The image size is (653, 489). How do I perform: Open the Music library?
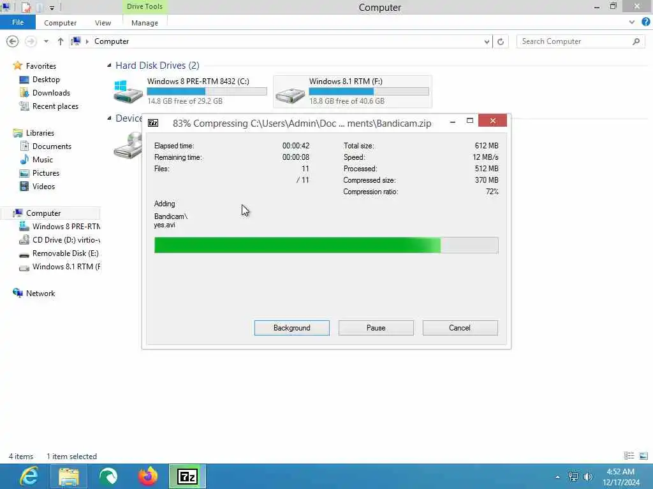coord(43,159)
